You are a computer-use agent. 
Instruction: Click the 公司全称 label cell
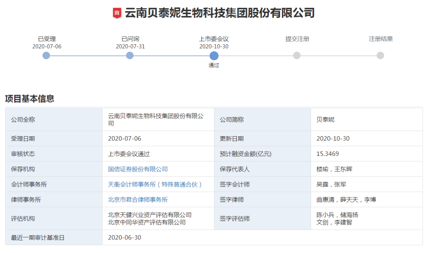tap(54, 120)
